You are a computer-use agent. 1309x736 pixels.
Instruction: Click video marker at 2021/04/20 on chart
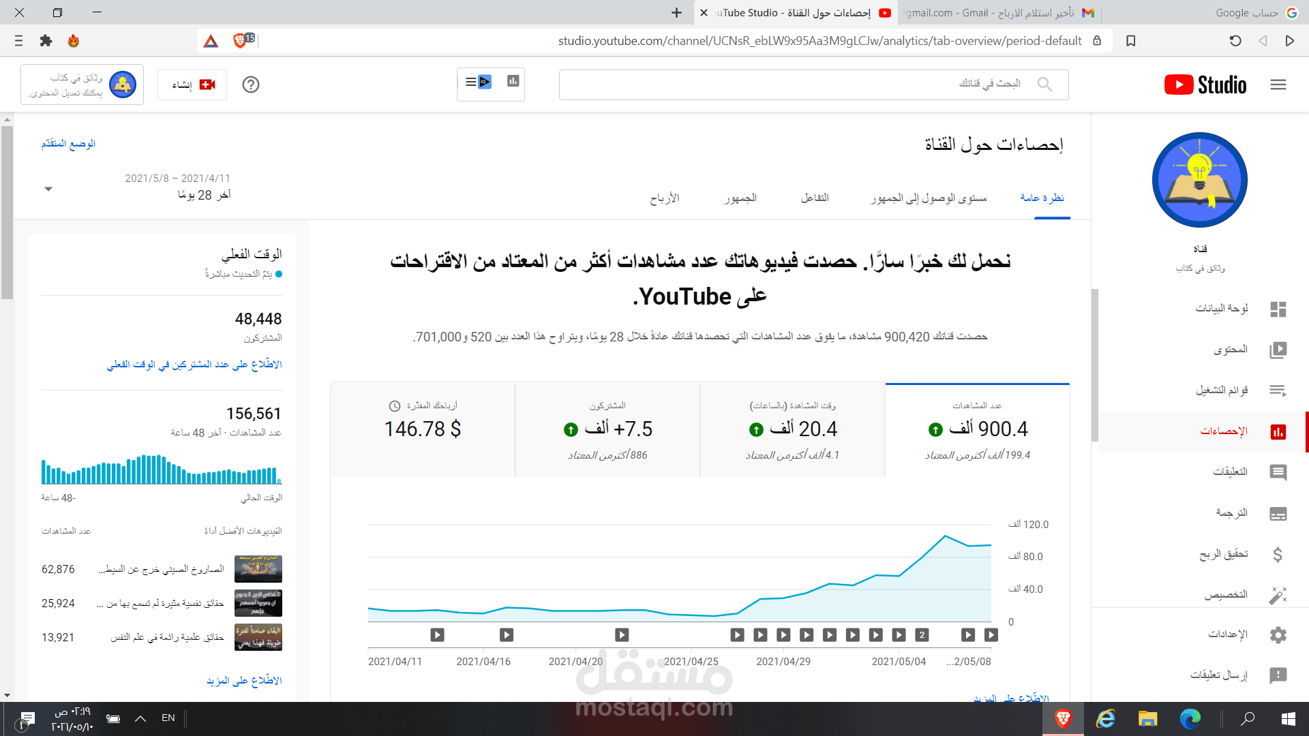point(622,635)
